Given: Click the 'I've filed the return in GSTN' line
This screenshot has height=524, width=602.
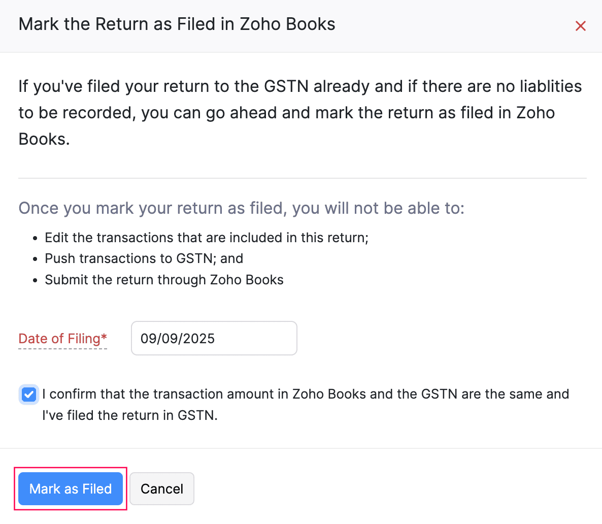Looking at the screenshot, I should tap(130, 415).
